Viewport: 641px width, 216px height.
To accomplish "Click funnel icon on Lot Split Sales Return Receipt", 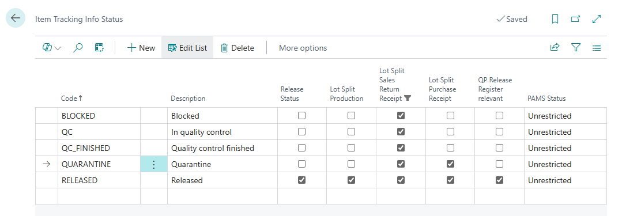I will click(408, 98).
